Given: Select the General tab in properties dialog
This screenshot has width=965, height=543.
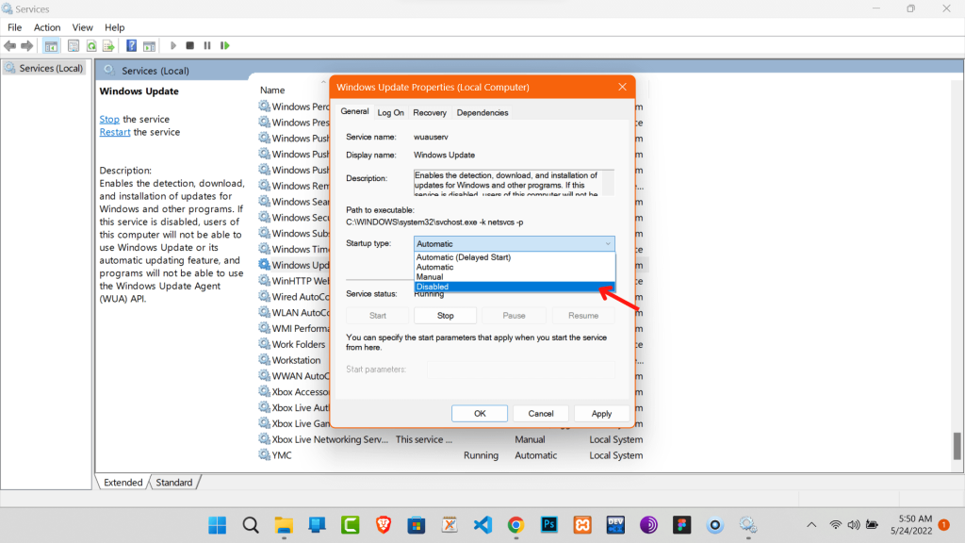Looking at the screenshot, I should click(355, 111).
